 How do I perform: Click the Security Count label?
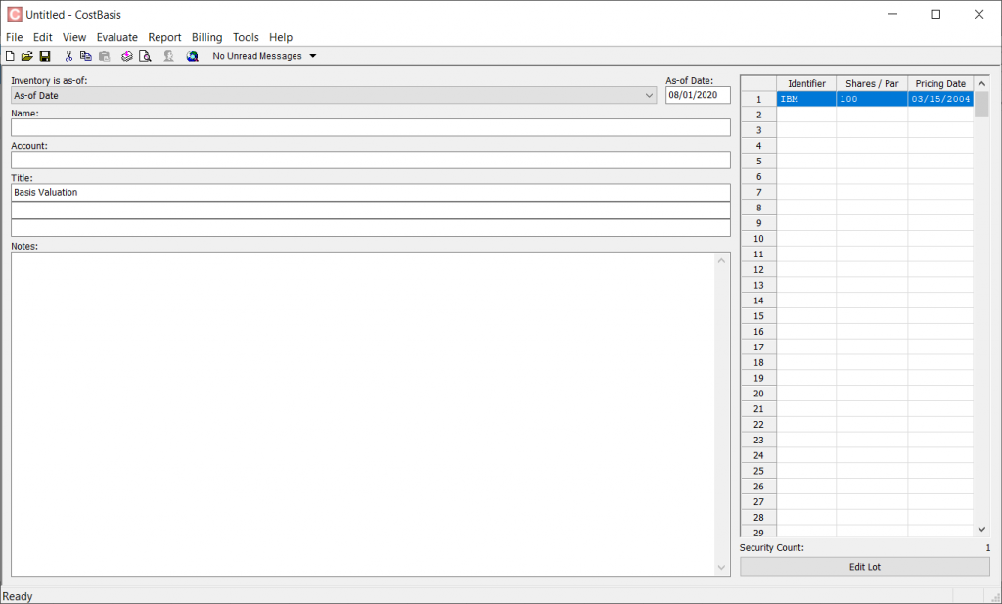pyautogui.click(x=771, y=548)
